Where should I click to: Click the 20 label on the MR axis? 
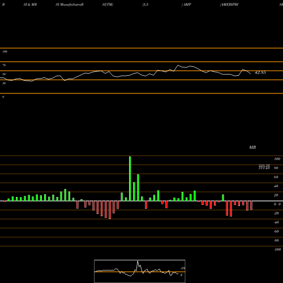[276, 195]
